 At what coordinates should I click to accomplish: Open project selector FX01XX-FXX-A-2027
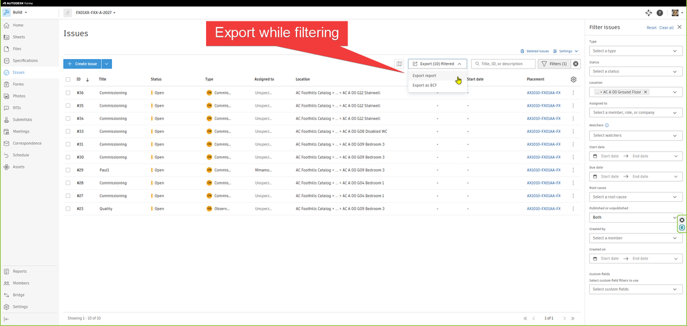tap(95, 13)
